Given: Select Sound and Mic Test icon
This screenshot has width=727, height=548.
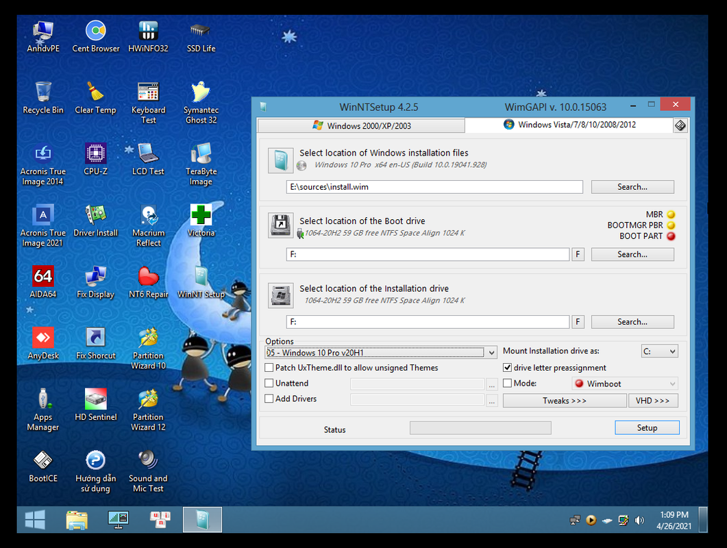Looking at the screenshot, I should coord(149,471).
